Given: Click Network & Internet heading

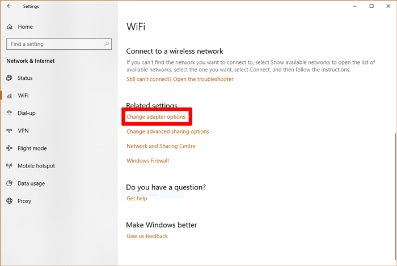Looking at the screenshot, I should point(31,61).
